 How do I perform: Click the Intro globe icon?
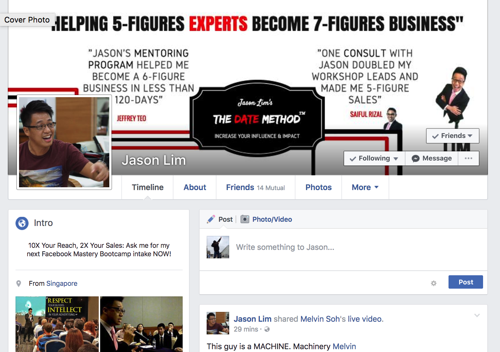[22, 223]
